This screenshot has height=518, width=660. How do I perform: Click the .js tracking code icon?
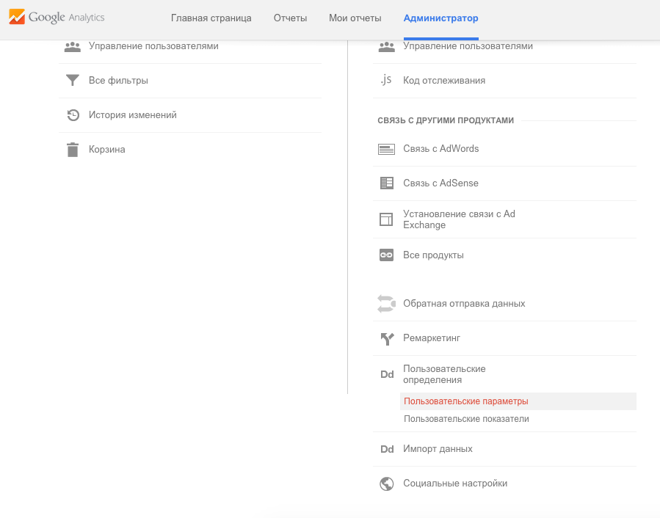coord(386,79)
